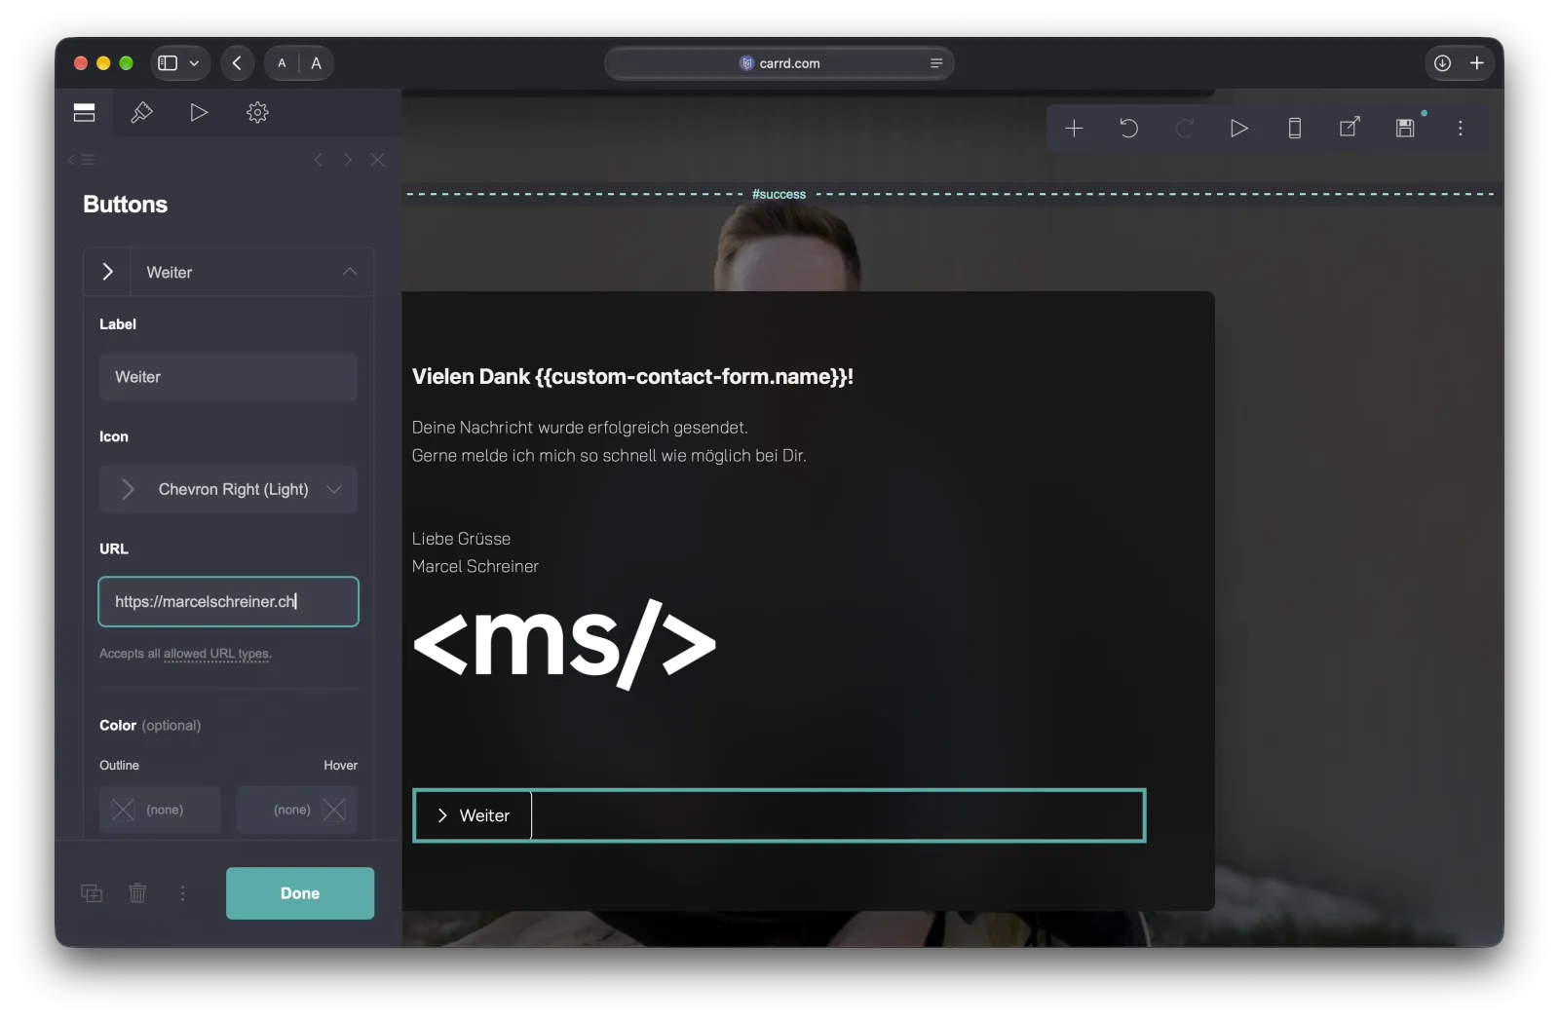Click the Weiter entry chevron icon

click(107, 272)
